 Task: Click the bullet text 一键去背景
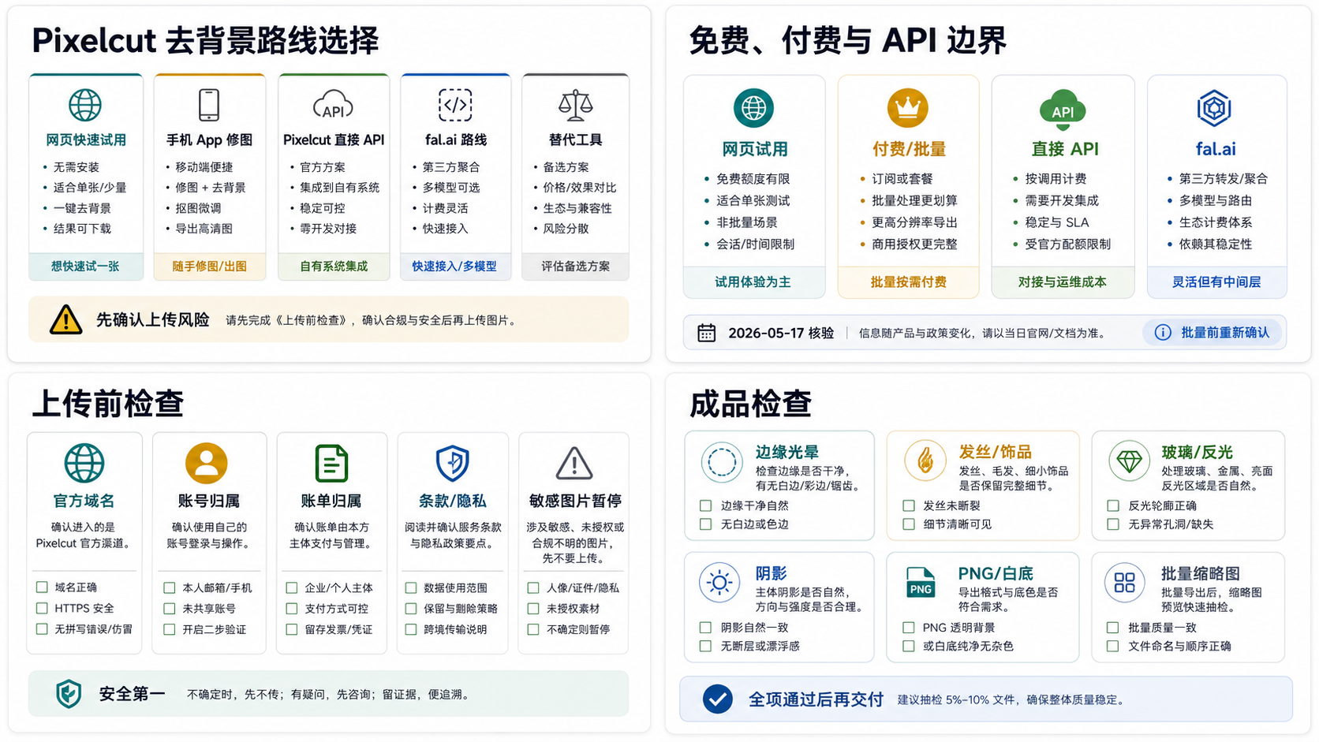coord(82,208)
